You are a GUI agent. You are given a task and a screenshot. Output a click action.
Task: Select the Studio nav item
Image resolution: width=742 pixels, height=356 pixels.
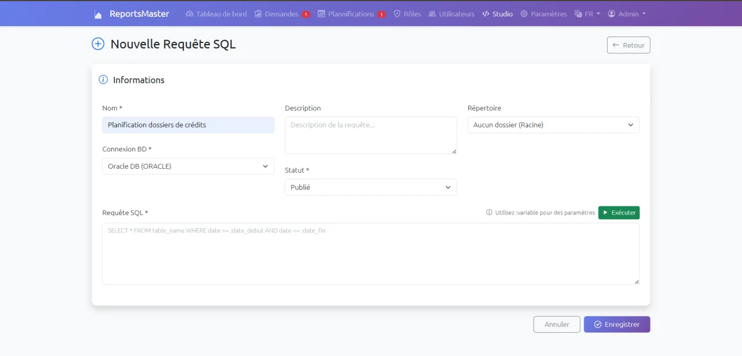[497, 14]
